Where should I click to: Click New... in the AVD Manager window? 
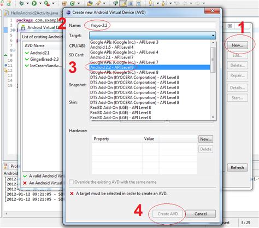point(237,45)
